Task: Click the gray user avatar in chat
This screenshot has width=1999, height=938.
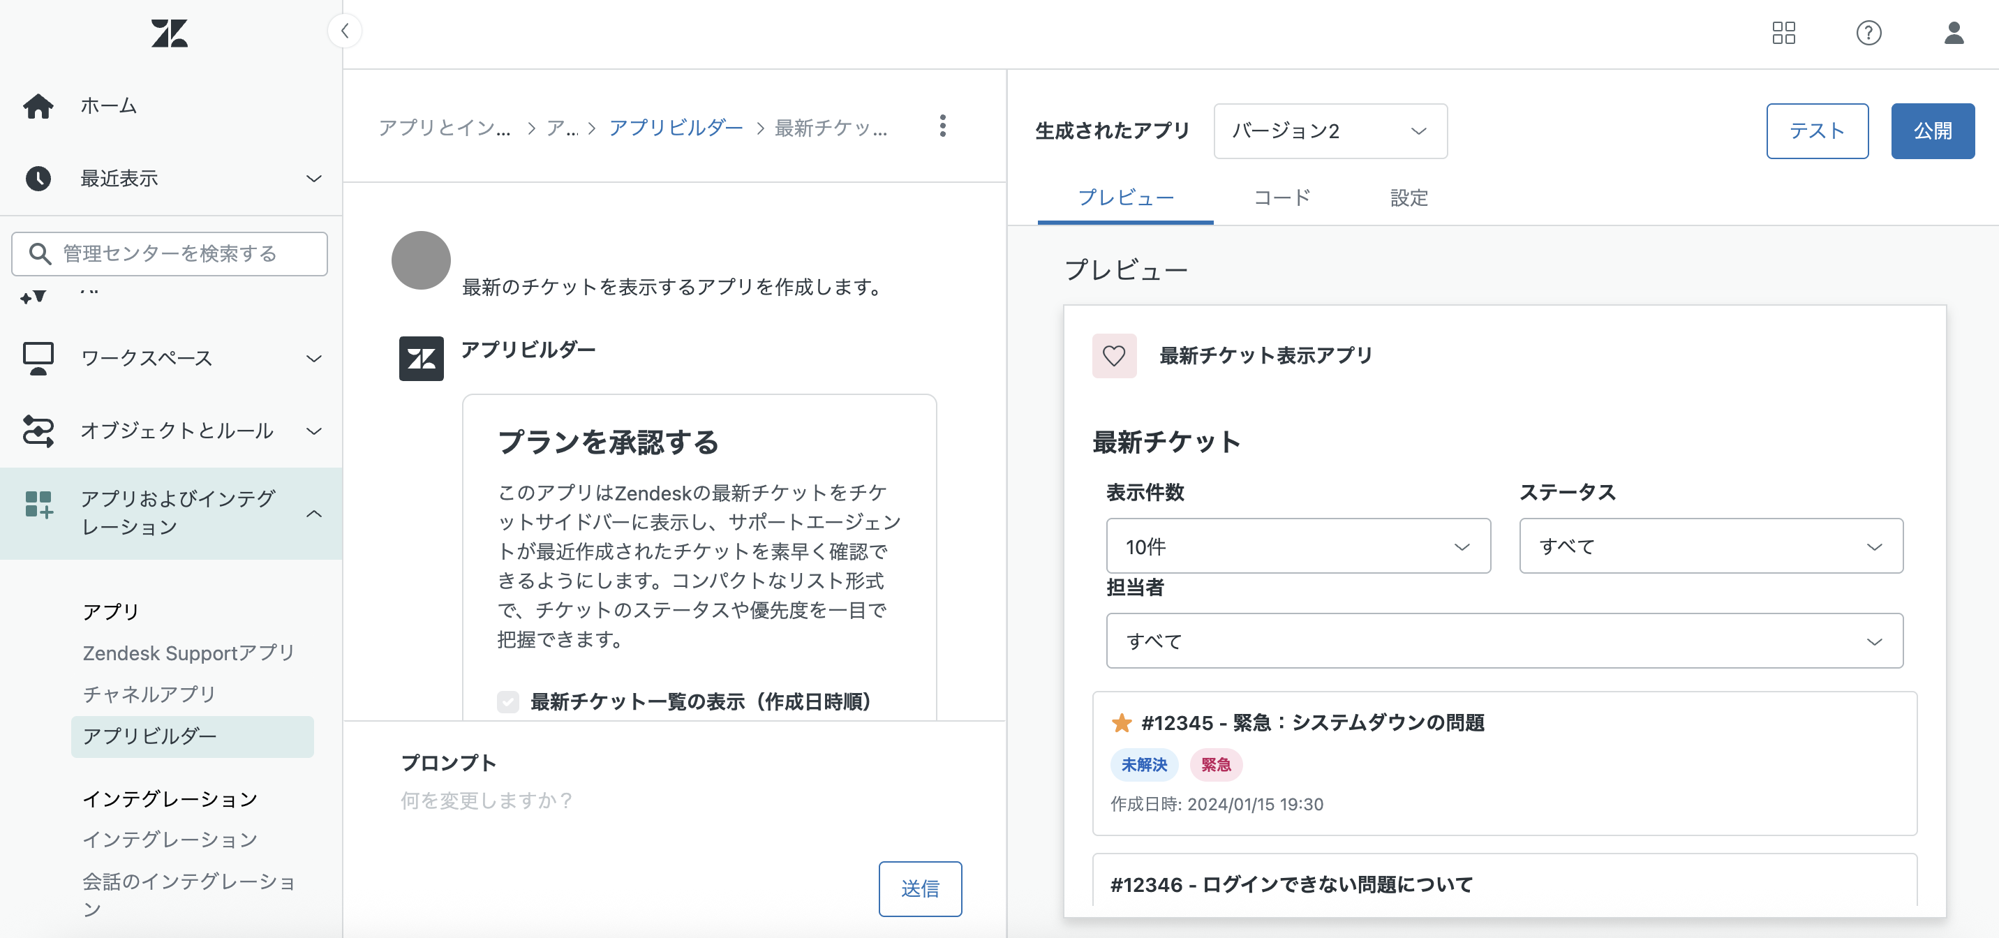Action: pos(421,261)
